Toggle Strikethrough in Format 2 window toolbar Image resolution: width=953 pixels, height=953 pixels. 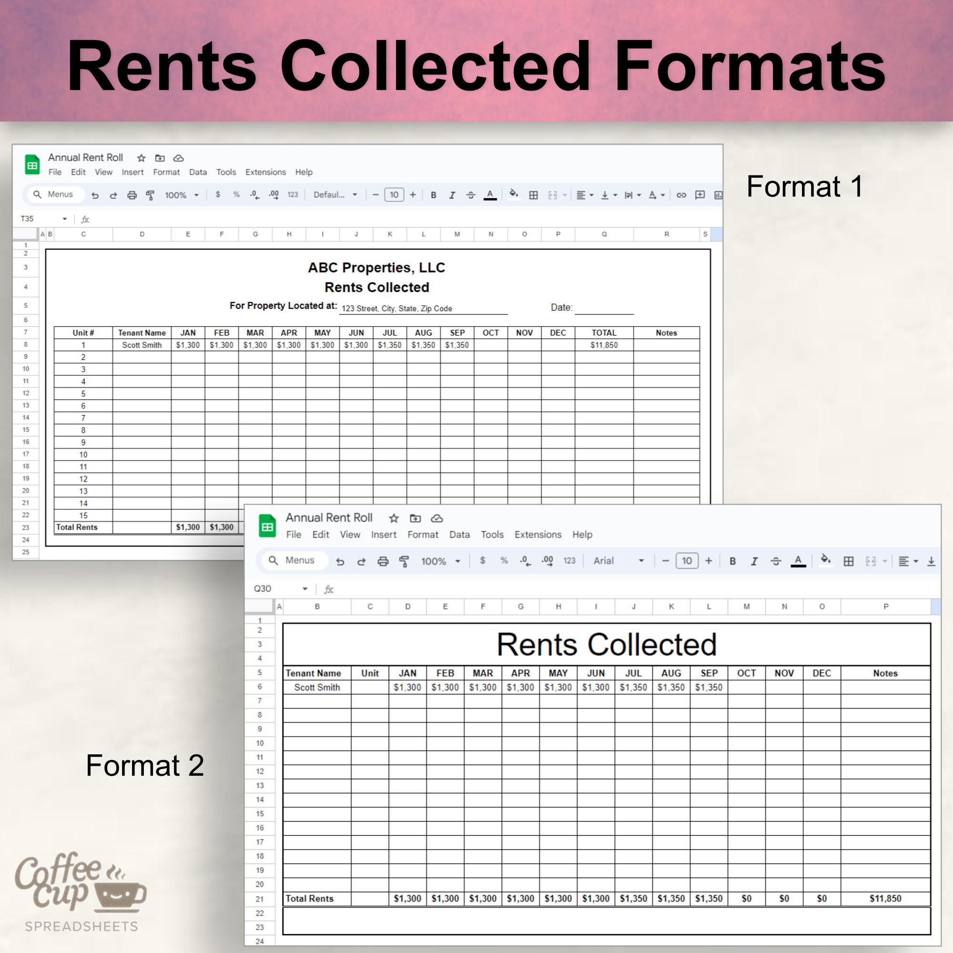pos(775,561)
